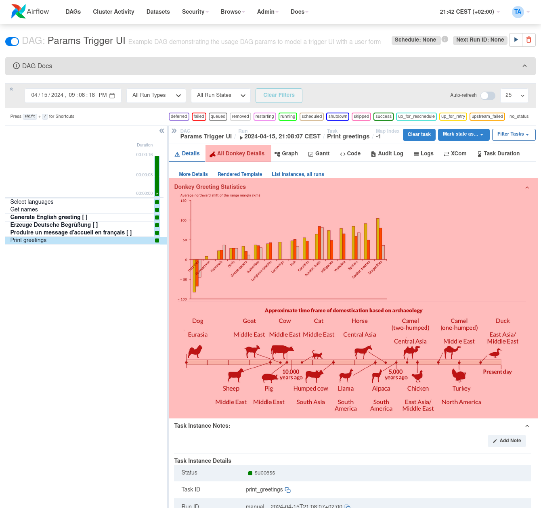Click status square for Select languages
This screenshot has width=541, height=508.
[157, 202]
